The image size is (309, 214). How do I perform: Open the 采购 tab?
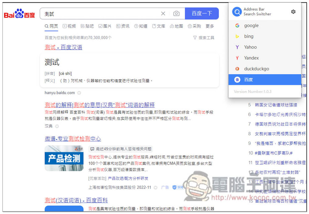click(x=194, y=26)
